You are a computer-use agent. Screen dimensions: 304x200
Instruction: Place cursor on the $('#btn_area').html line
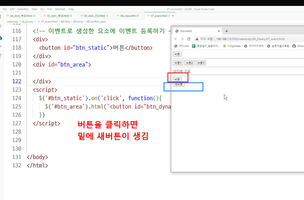(108, 107)
